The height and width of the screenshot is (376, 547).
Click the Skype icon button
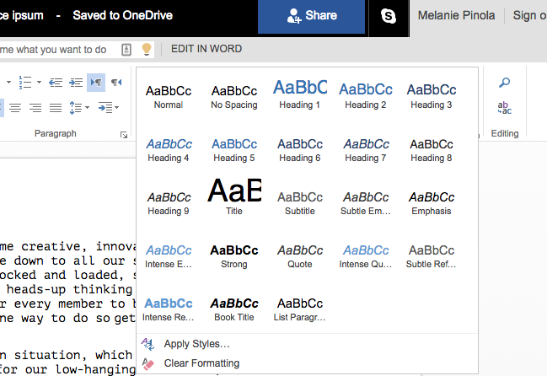coord(388,16)
